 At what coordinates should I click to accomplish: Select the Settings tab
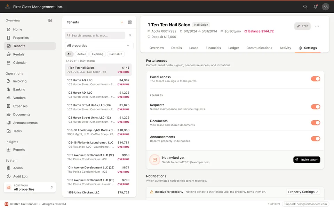click(308, 48)
